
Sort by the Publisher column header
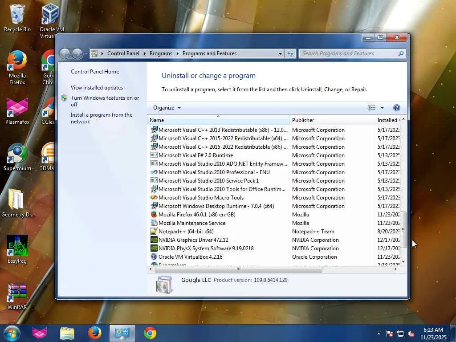[332, 120]
